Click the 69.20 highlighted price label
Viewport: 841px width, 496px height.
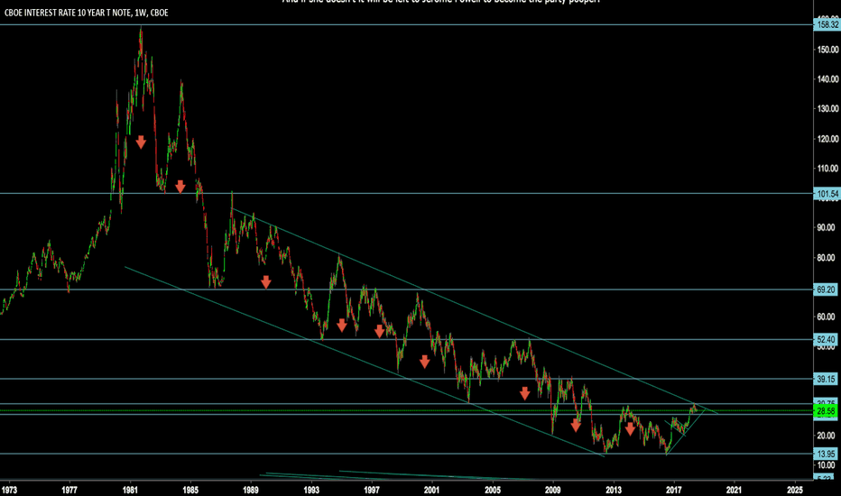(x=826, y=289)
